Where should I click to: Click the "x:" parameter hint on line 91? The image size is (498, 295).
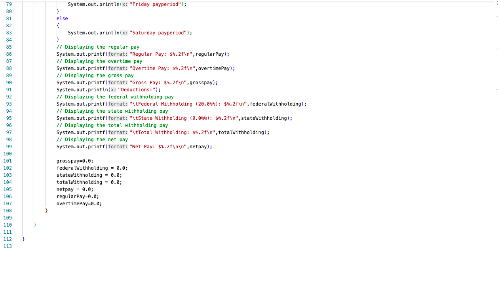coord(114,90)
